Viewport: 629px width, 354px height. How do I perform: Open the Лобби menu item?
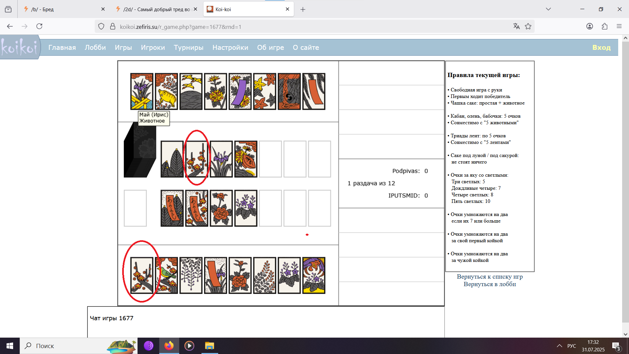pyautogui.click(x=95, y=48)
